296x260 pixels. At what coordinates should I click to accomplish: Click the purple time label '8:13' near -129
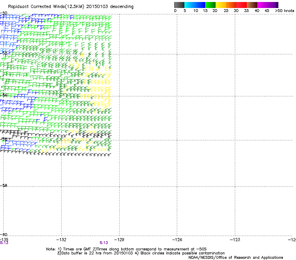pyautogui.click(x=104, y=243)
